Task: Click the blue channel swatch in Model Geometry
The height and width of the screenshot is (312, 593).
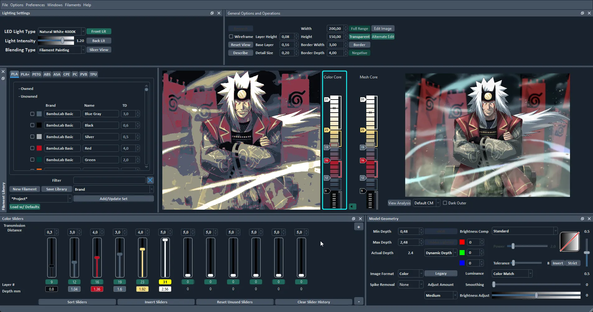Action: tap(462, 263)
